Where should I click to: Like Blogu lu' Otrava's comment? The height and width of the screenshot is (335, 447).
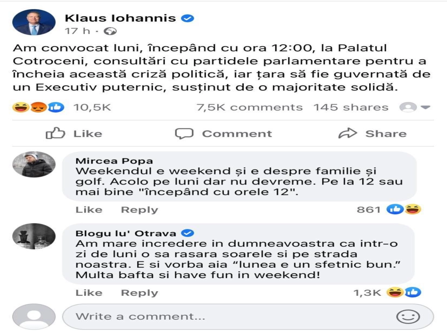coord(89,293)
